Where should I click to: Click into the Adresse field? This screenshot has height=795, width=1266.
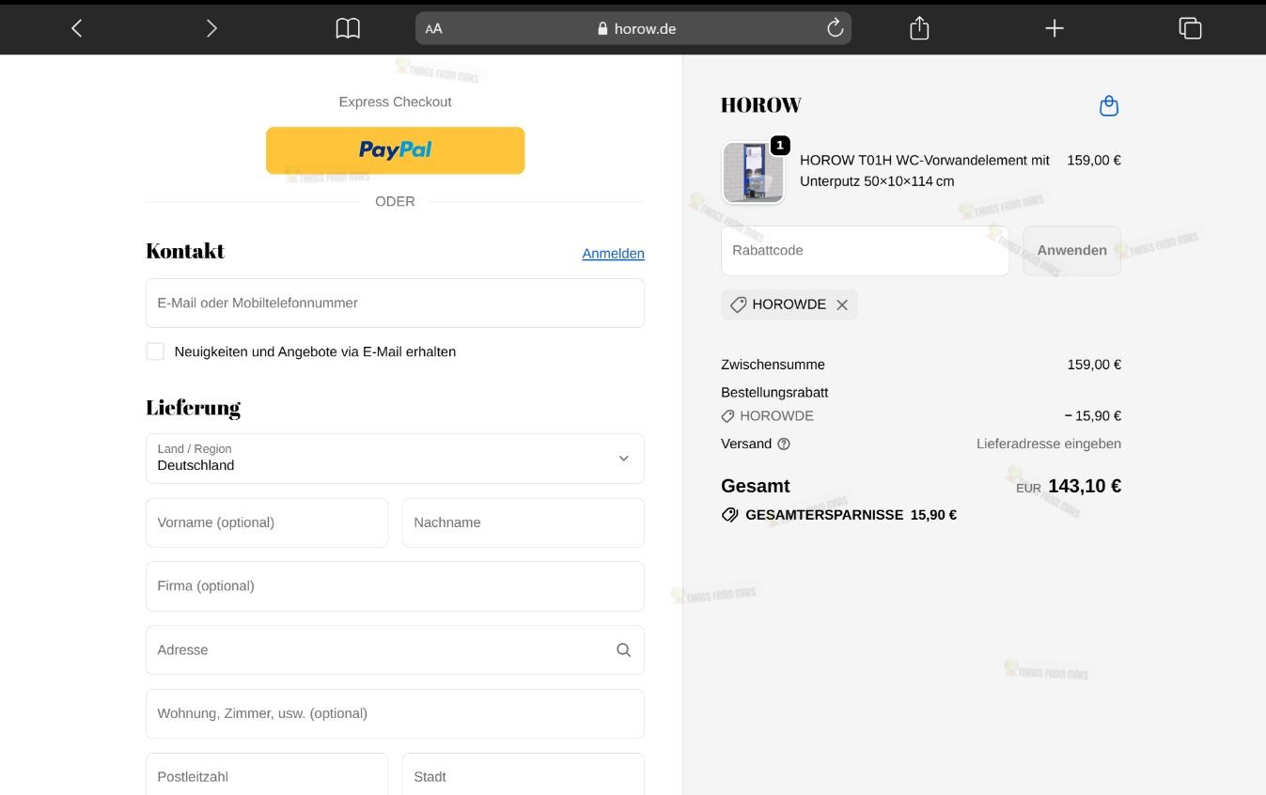395,649
